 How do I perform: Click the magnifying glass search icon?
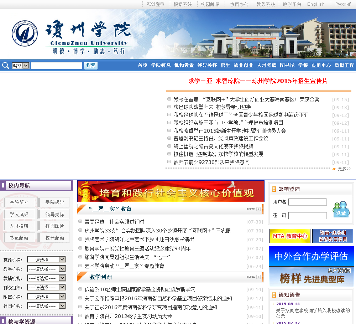(5, 66)
